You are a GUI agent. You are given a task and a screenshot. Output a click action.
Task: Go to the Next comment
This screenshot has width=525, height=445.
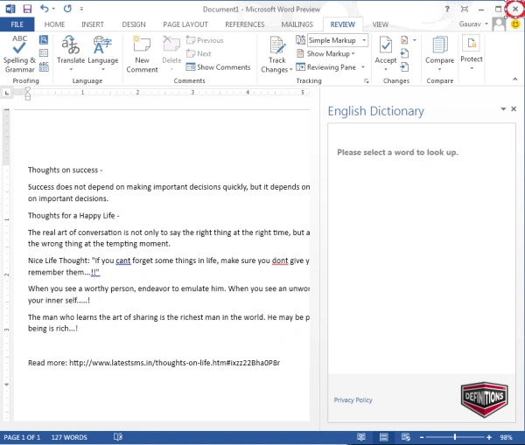[199, 53]
